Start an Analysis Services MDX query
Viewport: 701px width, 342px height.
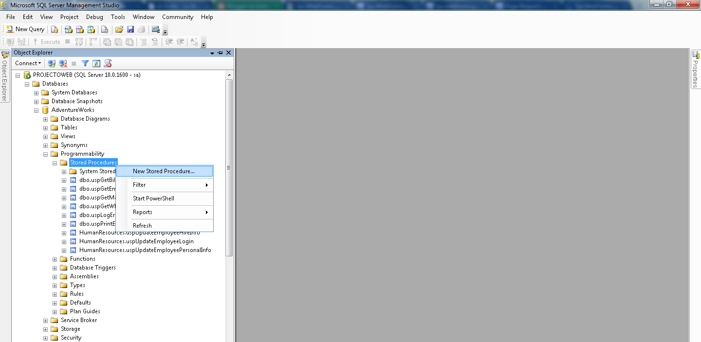click(69, 29)
